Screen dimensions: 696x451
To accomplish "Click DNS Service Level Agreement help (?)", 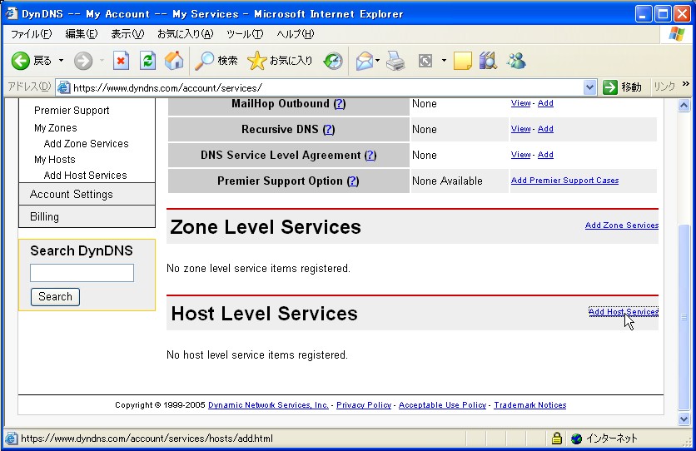I will 370,156.
